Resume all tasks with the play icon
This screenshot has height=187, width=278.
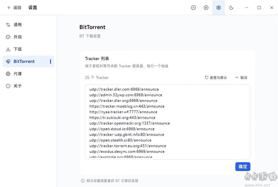coord(206,8)
